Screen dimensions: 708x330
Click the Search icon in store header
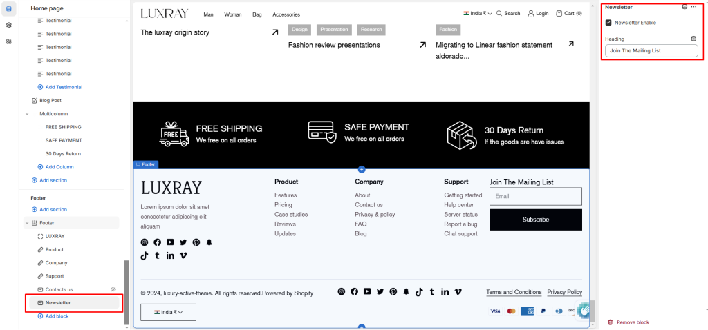click(499, 14)
